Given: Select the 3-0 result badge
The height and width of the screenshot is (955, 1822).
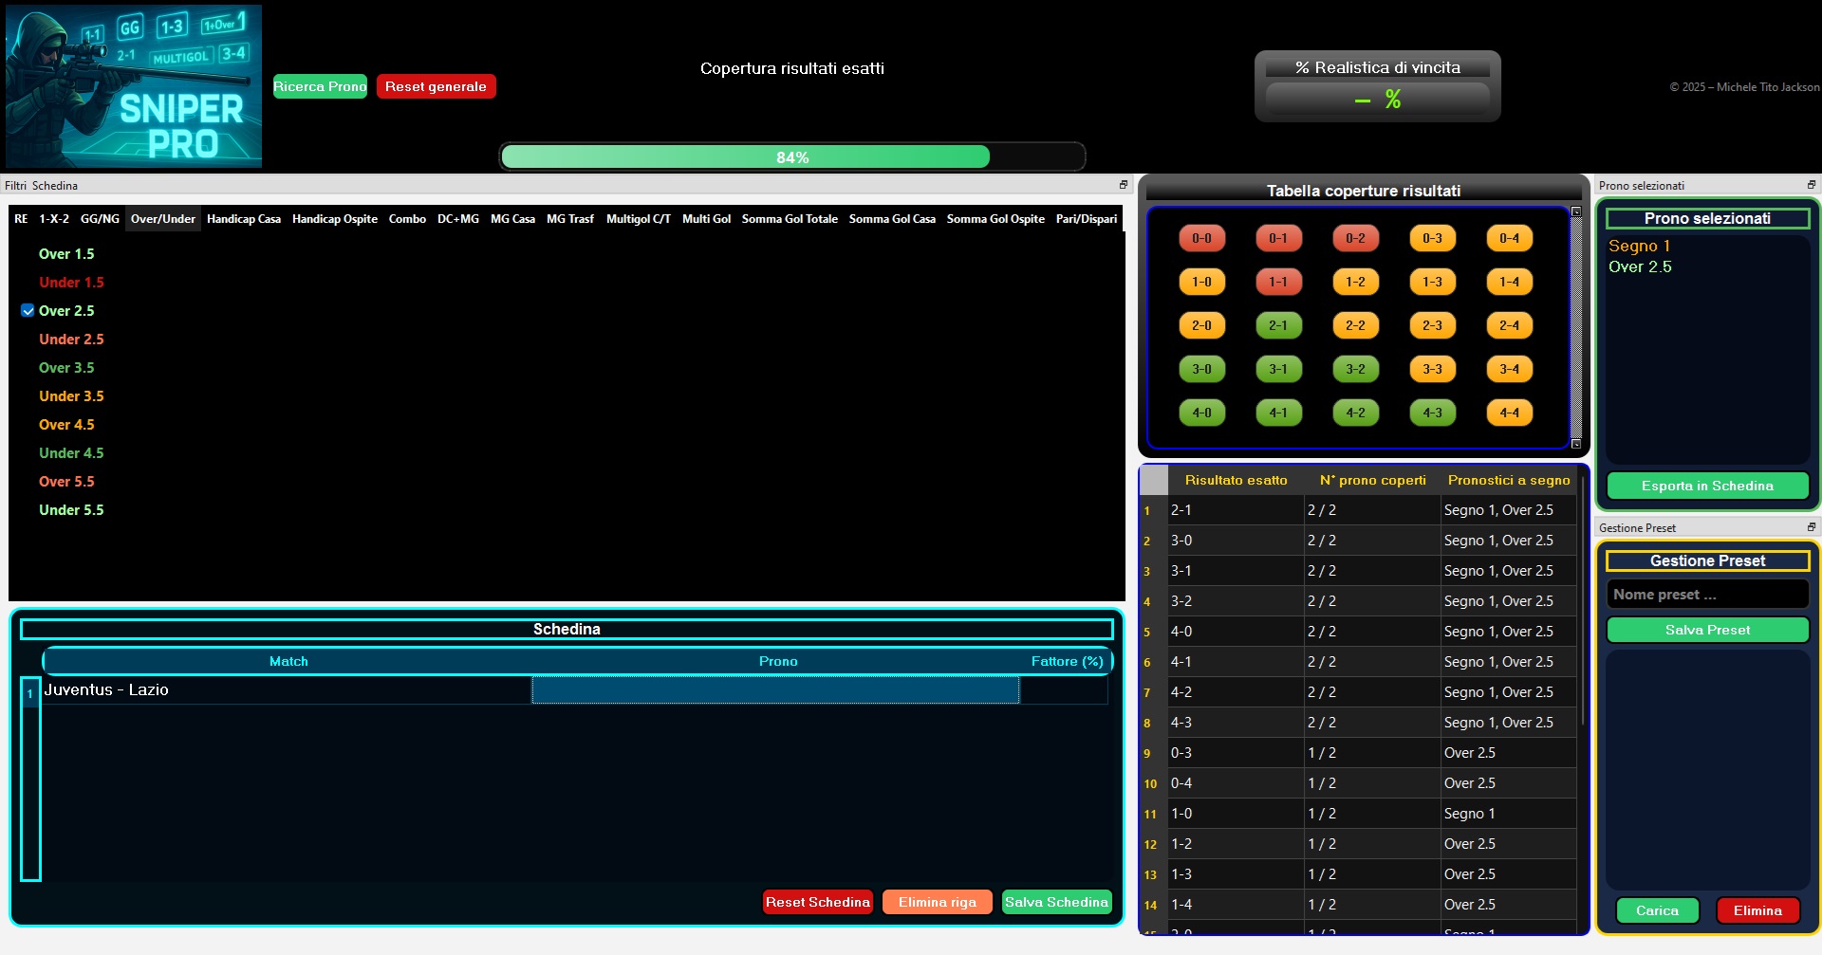Looking at the screenshot, I should pos(1202,369).
